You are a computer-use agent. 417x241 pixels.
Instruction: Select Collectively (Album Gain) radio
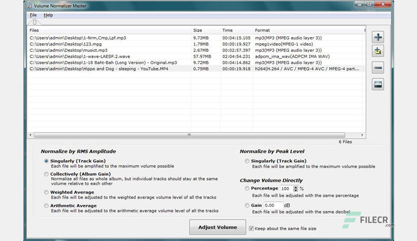[46, 174]
